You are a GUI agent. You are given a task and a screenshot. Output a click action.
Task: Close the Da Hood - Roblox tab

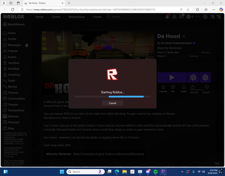click(63, 3)
